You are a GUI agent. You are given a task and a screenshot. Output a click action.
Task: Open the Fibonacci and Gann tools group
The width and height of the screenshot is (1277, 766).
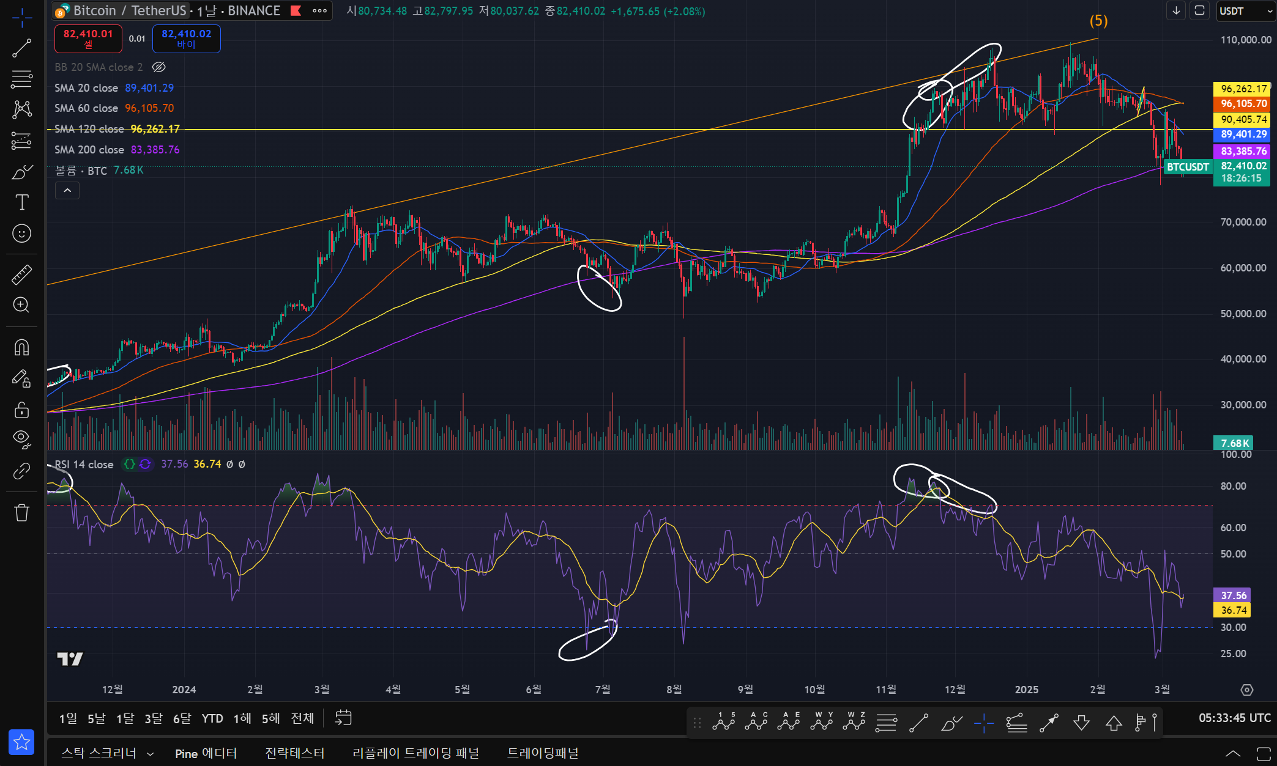tap(22, 79)
